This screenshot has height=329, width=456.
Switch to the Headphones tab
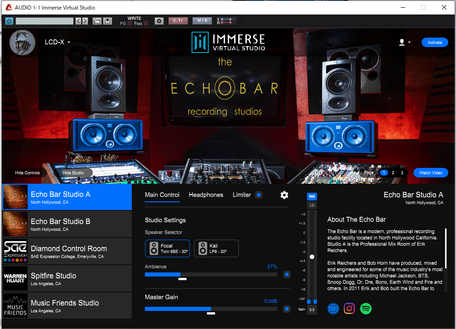206,195
